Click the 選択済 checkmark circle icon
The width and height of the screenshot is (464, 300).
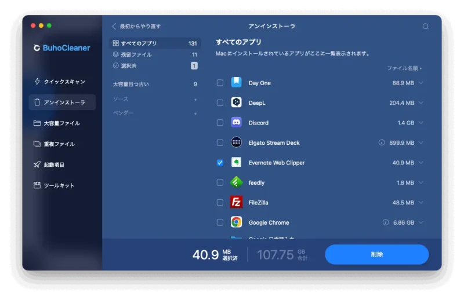click(115, 65)
